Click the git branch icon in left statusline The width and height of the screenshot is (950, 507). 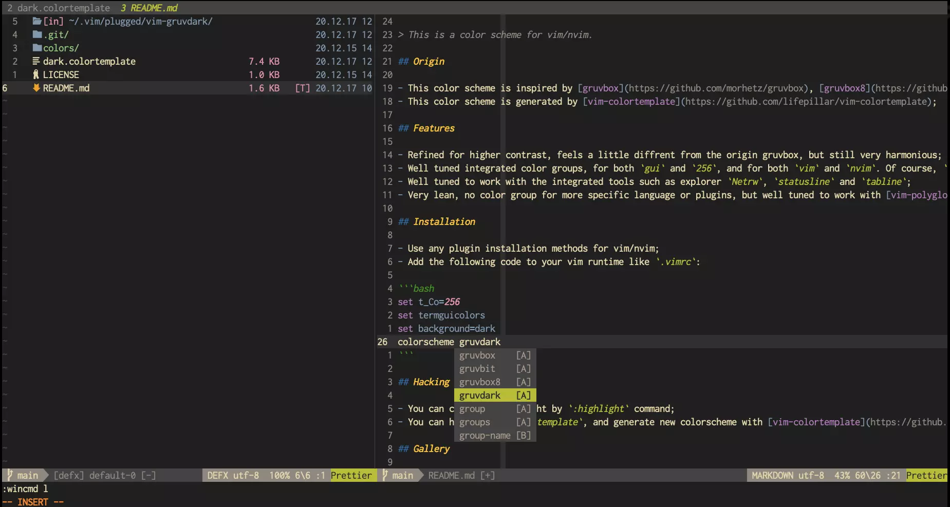pos(9,476)
